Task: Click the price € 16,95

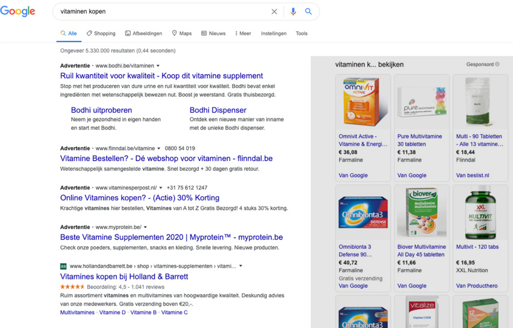Action: (x=465, y=263)
